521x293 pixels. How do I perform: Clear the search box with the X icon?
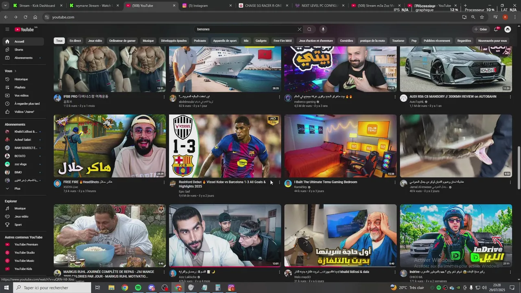[x=300, y=29]
